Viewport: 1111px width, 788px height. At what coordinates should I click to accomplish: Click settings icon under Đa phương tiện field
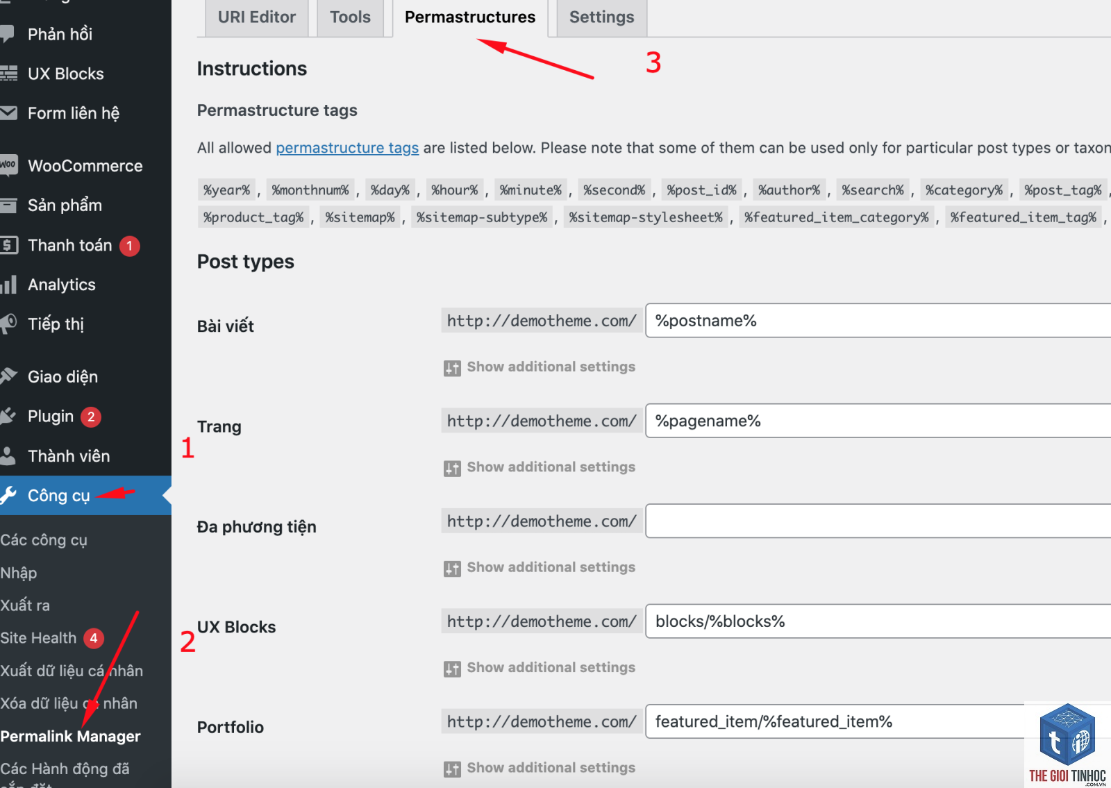coord(452,569)
